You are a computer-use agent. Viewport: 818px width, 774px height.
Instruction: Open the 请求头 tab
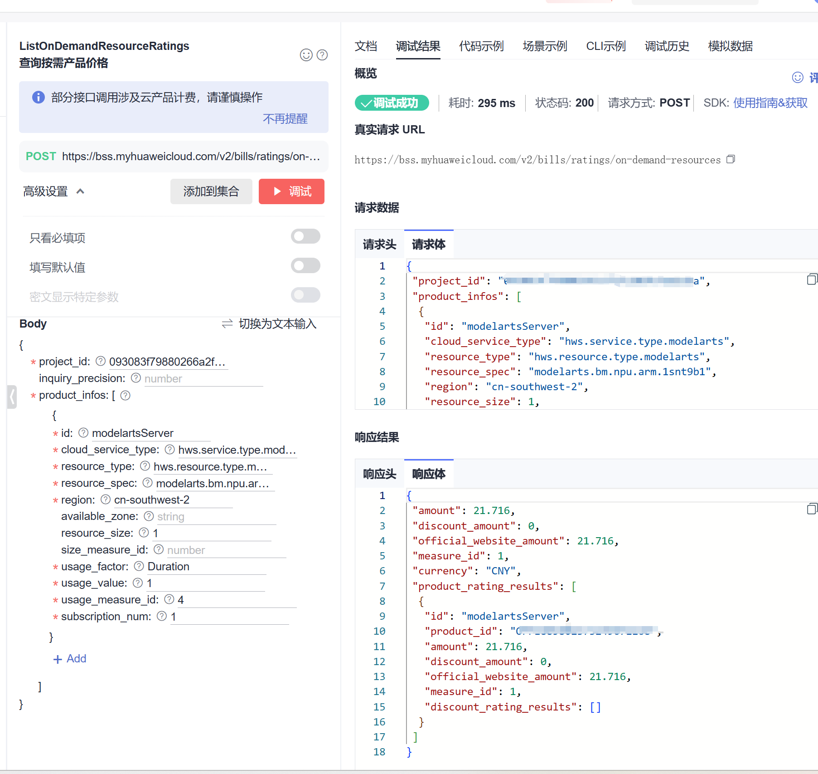coord(379,245)
